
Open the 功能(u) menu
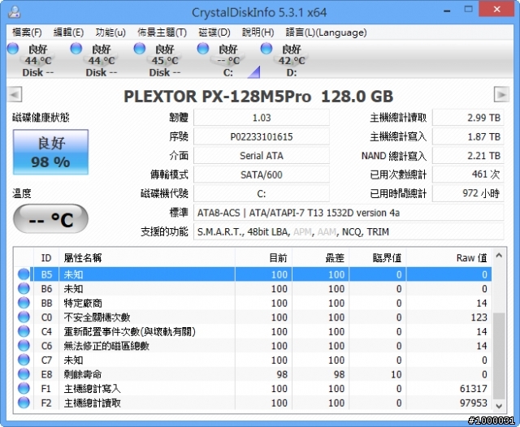[110, 32]
